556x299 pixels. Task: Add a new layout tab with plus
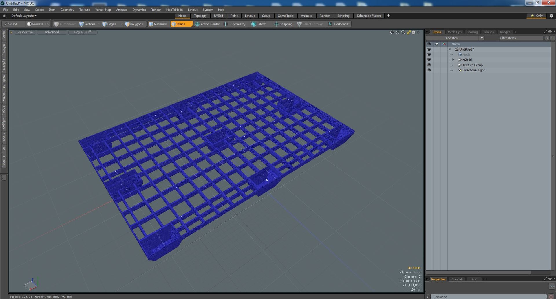coord(389,16)
